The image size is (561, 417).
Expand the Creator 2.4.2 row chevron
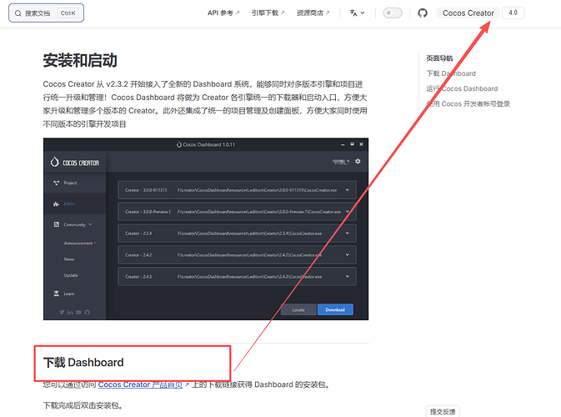click(x=347, y=255)
